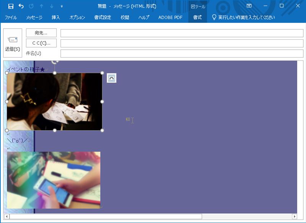Expand the Quick Access Toolbar customize dropdown
Viewport: 306px width, 223px height.
click(62, 6)
